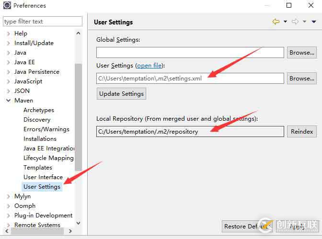Select Remote Systems entry

37,225
